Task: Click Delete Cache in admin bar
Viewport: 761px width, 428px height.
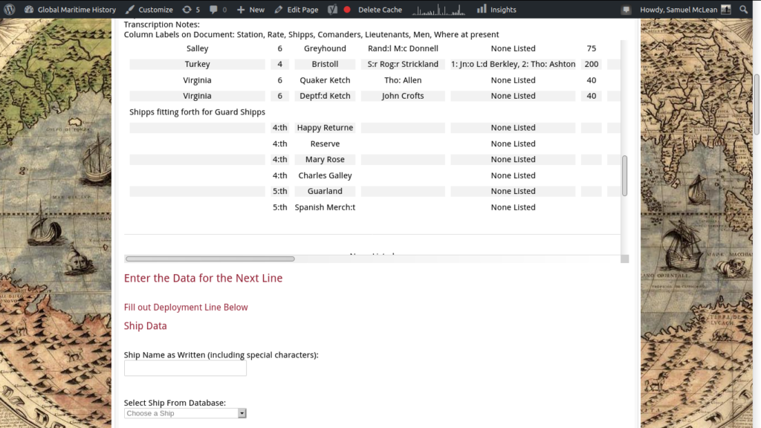Action: click(x=380, y=9)
